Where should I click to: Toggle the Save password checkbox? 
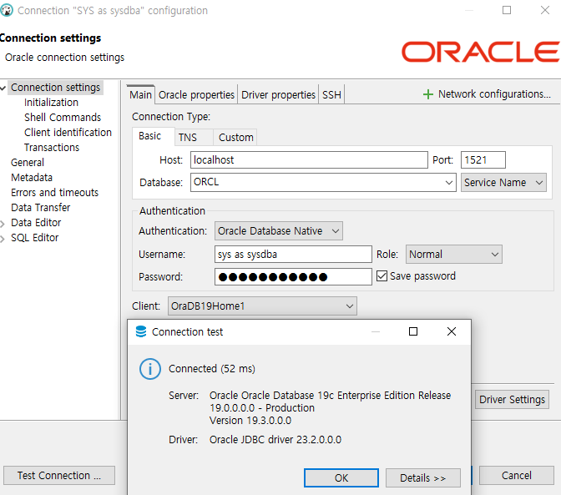tap(382, 275)
